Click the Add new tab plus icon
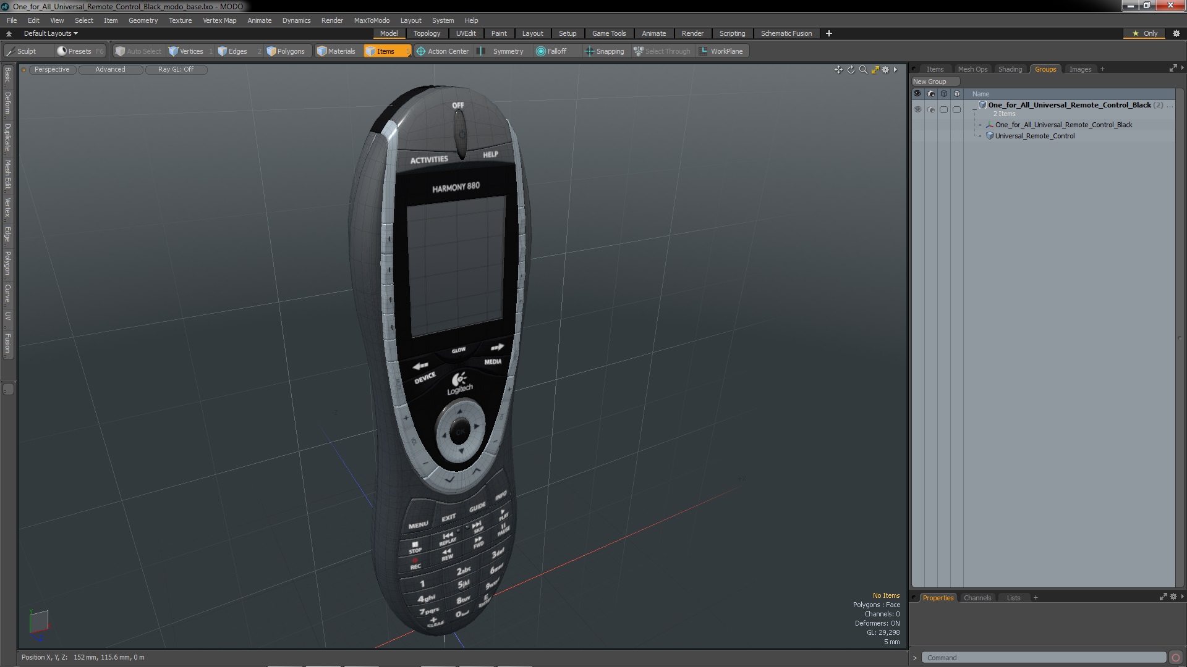This screenshot has width=1187, height=667. click(x=828, y=33)
